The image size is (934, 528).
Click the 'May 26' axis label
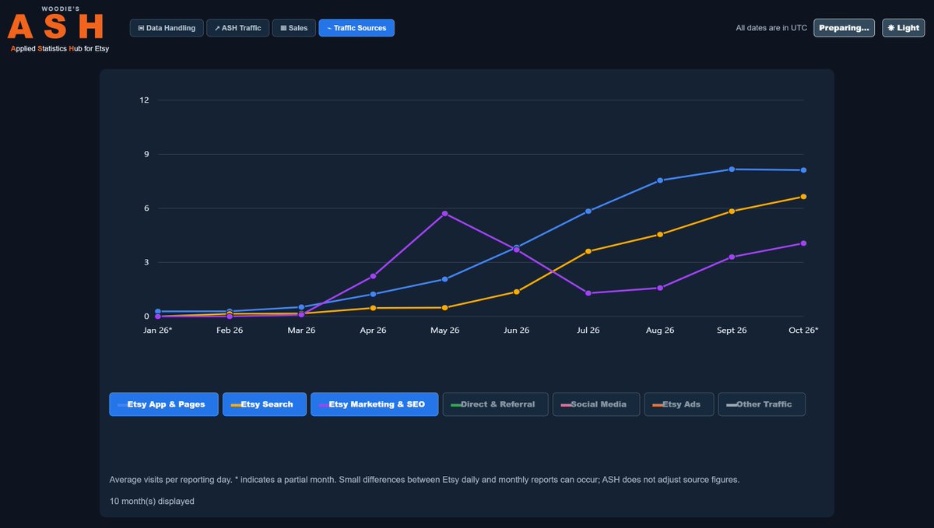pyautogui.click(x=444, y=330)
